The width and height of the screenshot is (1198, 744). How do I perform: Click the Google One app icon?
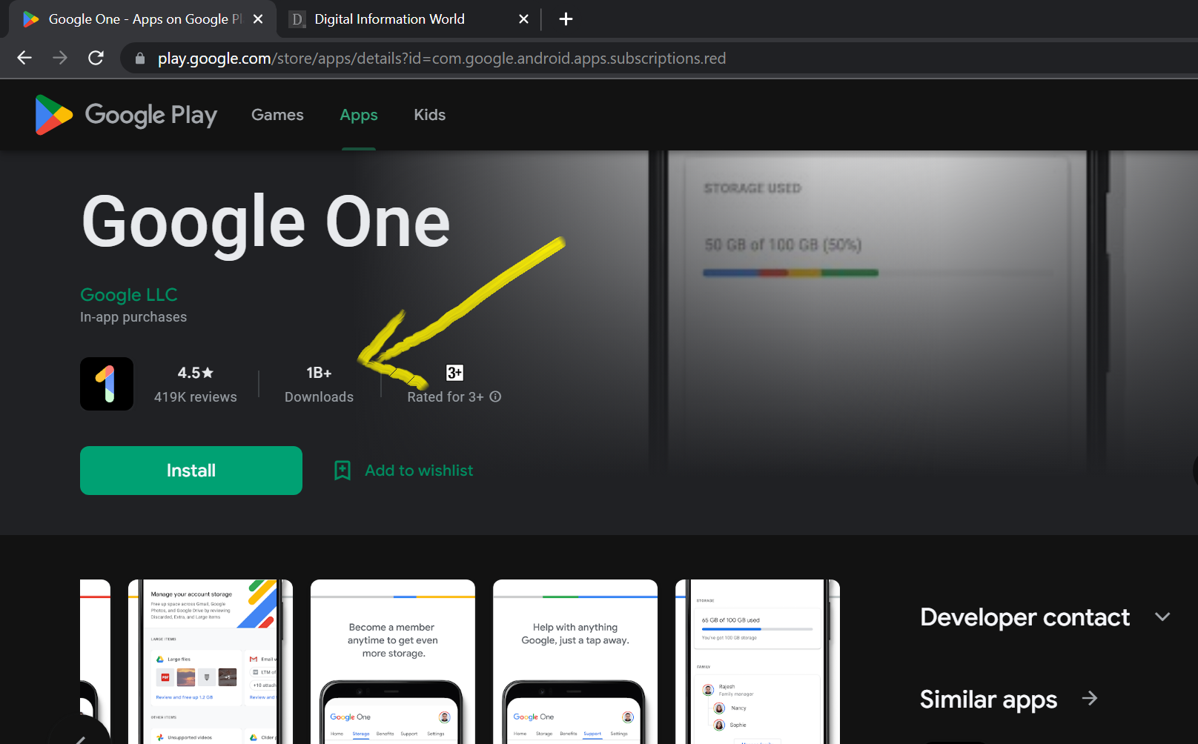pos(107,384)
